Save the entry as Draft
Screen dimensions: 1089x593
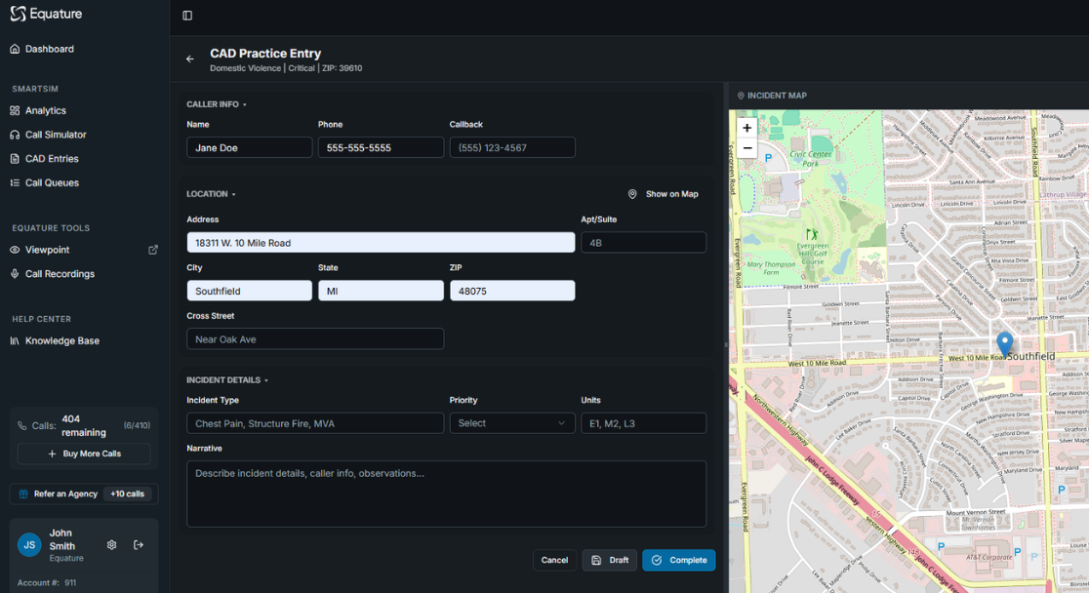pyautogui.click(x=610, y=560)
